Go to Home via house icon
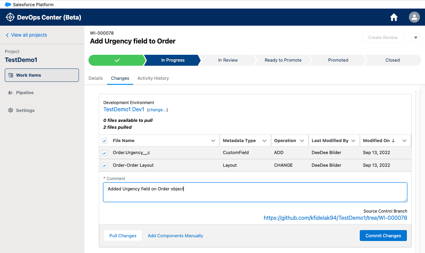425x253 pixels. click(x=394, y=17)
